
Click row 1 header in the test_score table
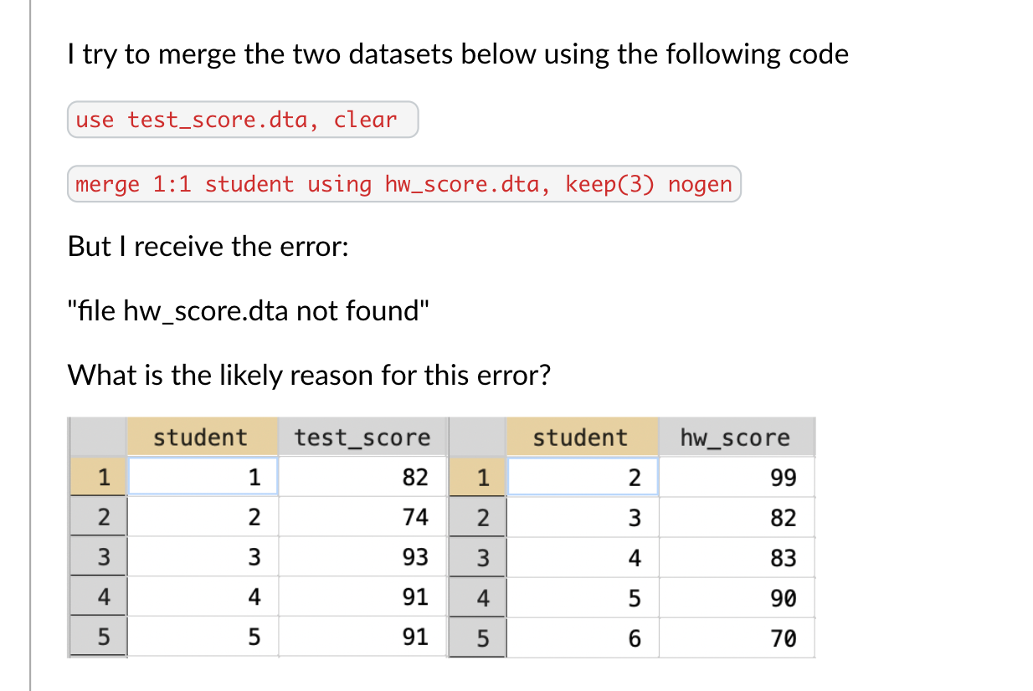pyautogui.click(x=98, y=477)
